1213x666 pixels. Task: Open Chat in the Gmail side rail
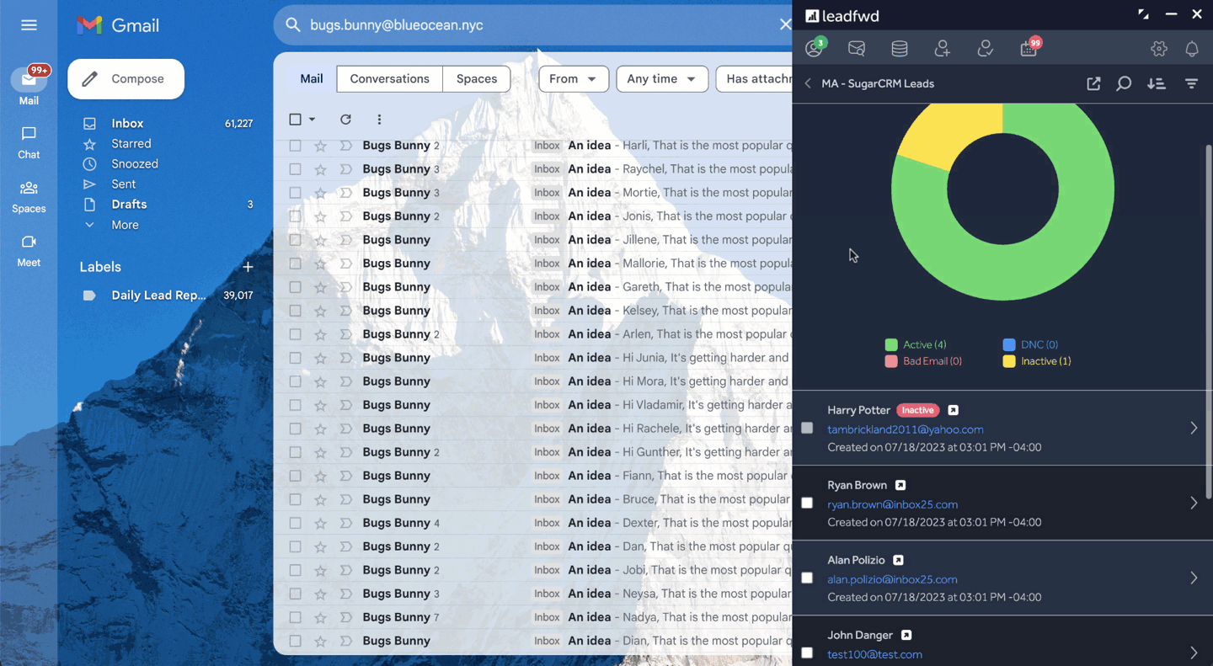(x=29, y=143)
